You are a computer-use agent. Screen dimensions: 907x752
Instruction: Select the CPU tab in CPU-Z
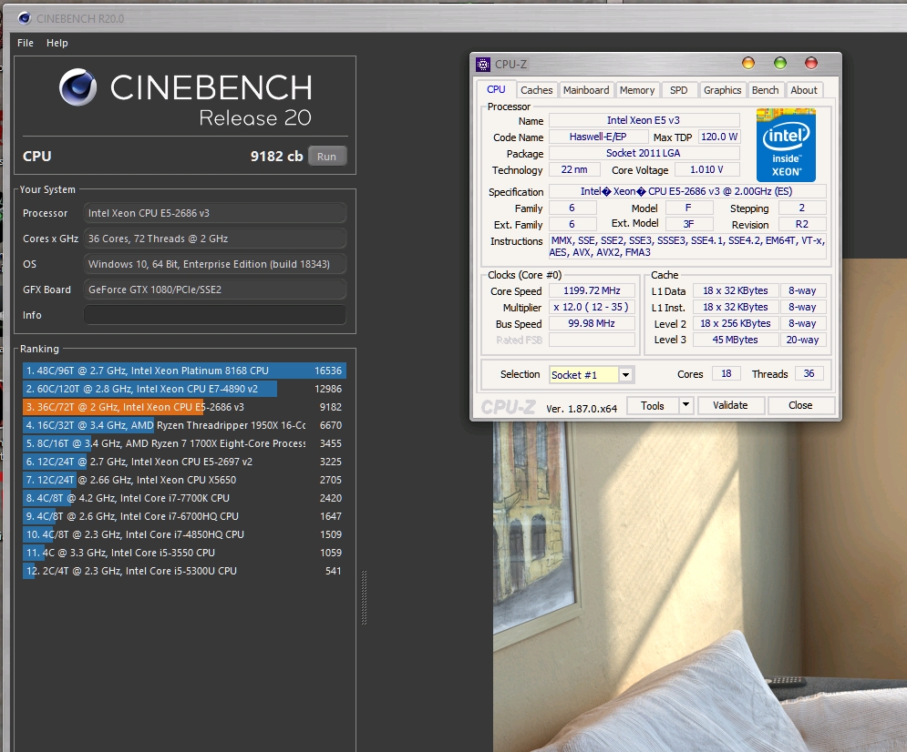pyautogui.click(x=496, y=89)
